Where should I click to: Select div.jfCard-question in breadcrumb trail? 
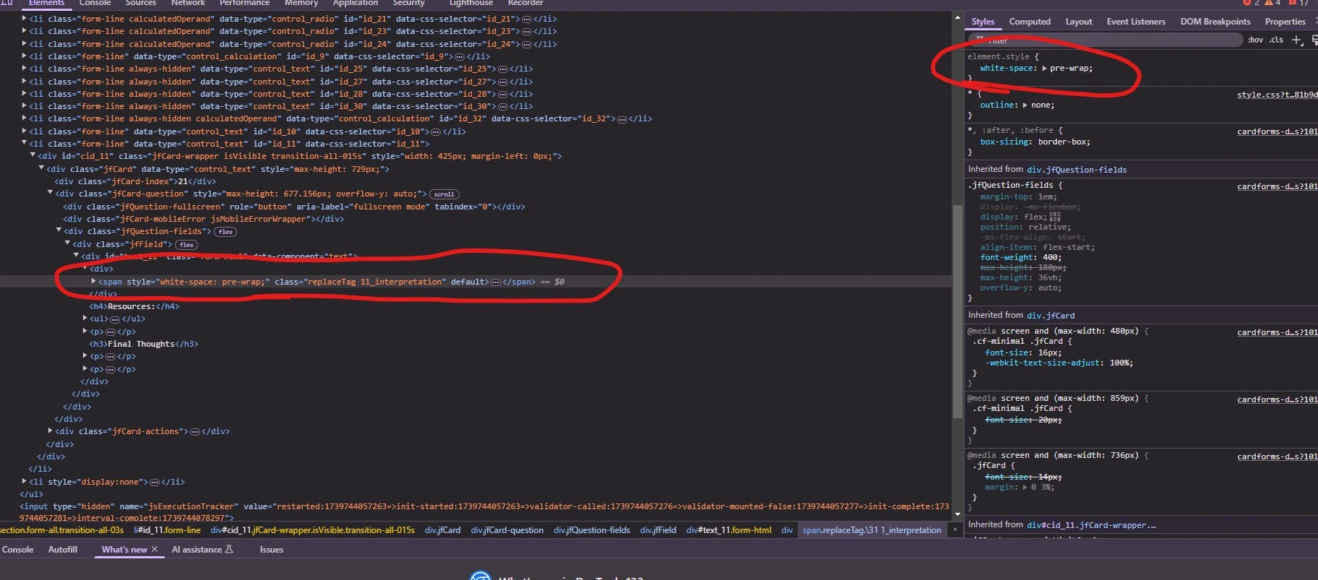pos(507,530)
